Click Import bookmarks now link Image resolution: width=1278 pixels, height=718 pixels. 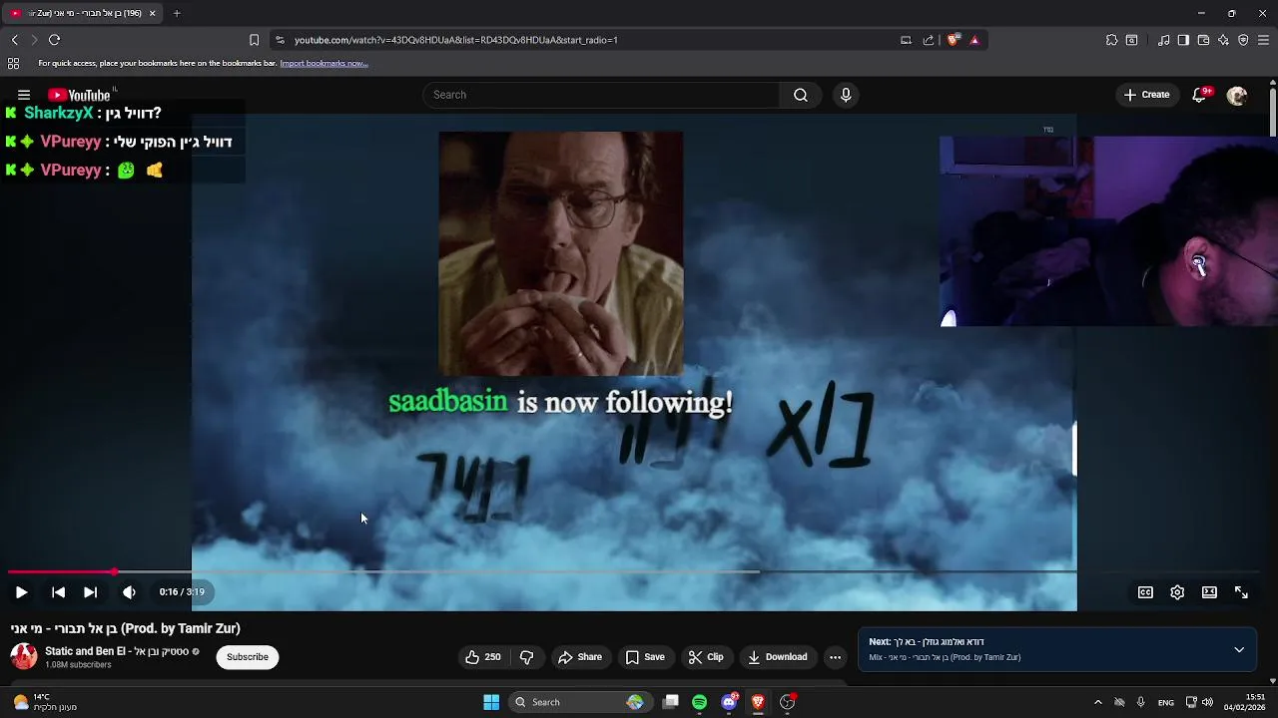tap(323, 64)
